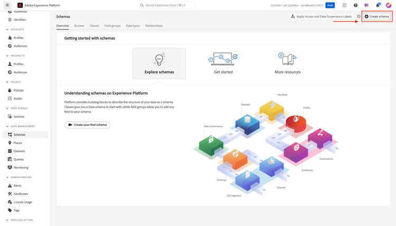
Task: Switch to the Overview tab
Action: [x=63, y=26]
